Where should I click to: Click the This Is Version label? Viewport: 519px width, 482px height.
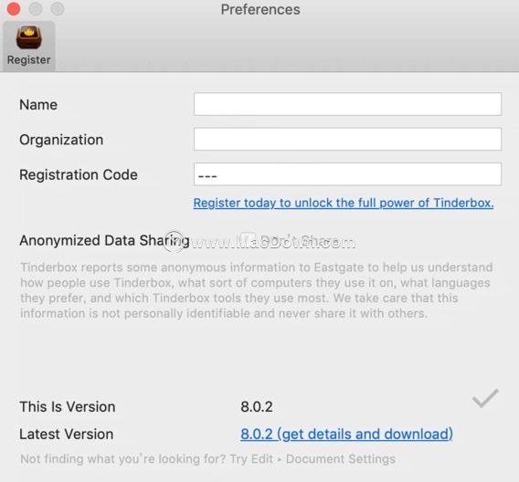coord(68,406)
